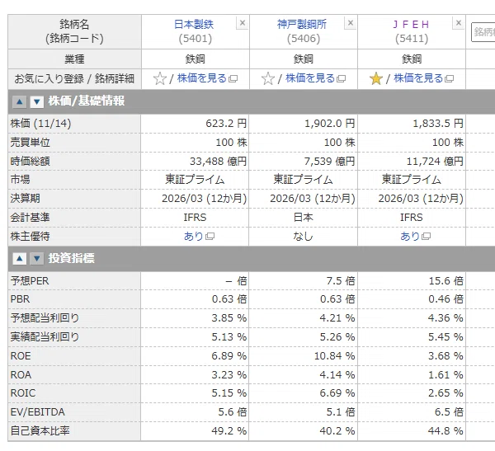Click the ROIC row label
The height and width of the screenshot is (451, 495).
pos(23,393)
